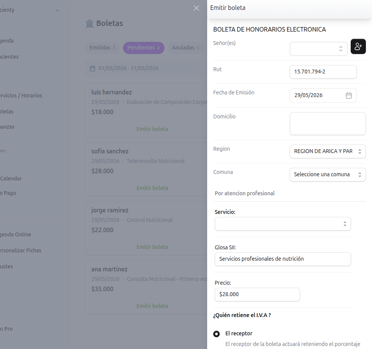The width and height of the screenshot is (372, 349).
Task: Click the Rut input field
Action: tap(323, 72)
